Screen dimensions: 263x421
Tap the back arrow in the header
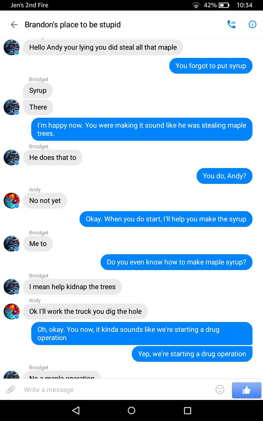[14, 25]
